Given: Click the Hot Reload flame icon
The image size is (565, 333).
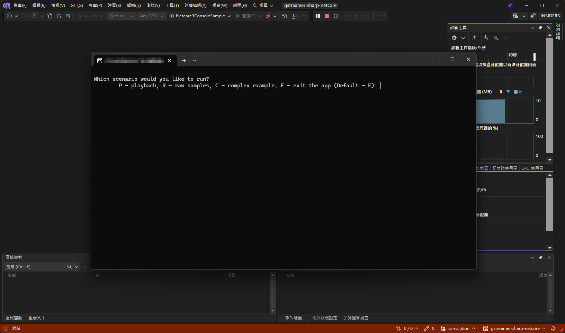Looking at the screenshot, I should (x=268, y=16).
